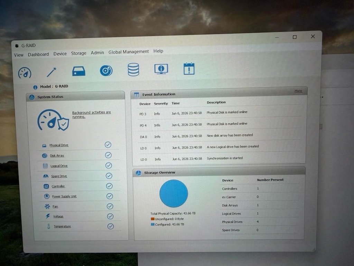Open the Physical Drive status link
This screenshot has width=354, height=266.
coord(59,145)
